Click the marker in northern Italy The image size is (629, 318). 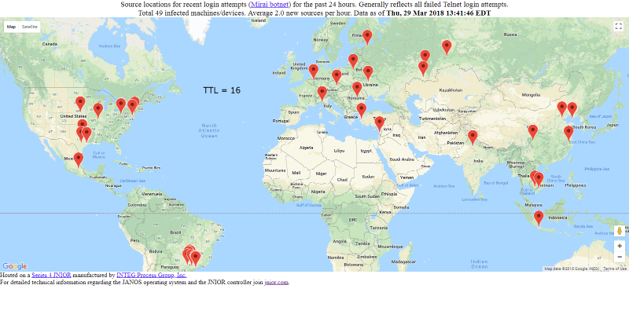(322, 94)
